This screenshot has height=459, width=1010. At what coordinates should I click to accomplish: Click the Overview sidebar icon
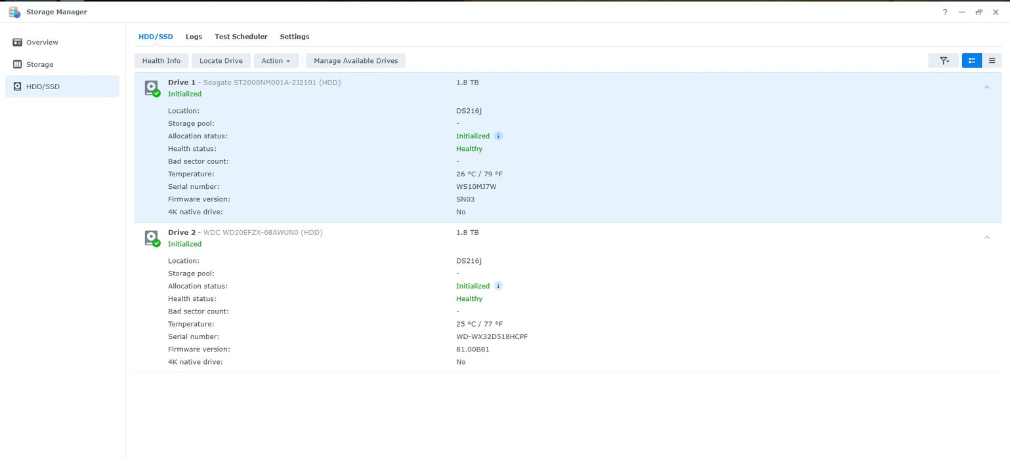tap(18, 43)
